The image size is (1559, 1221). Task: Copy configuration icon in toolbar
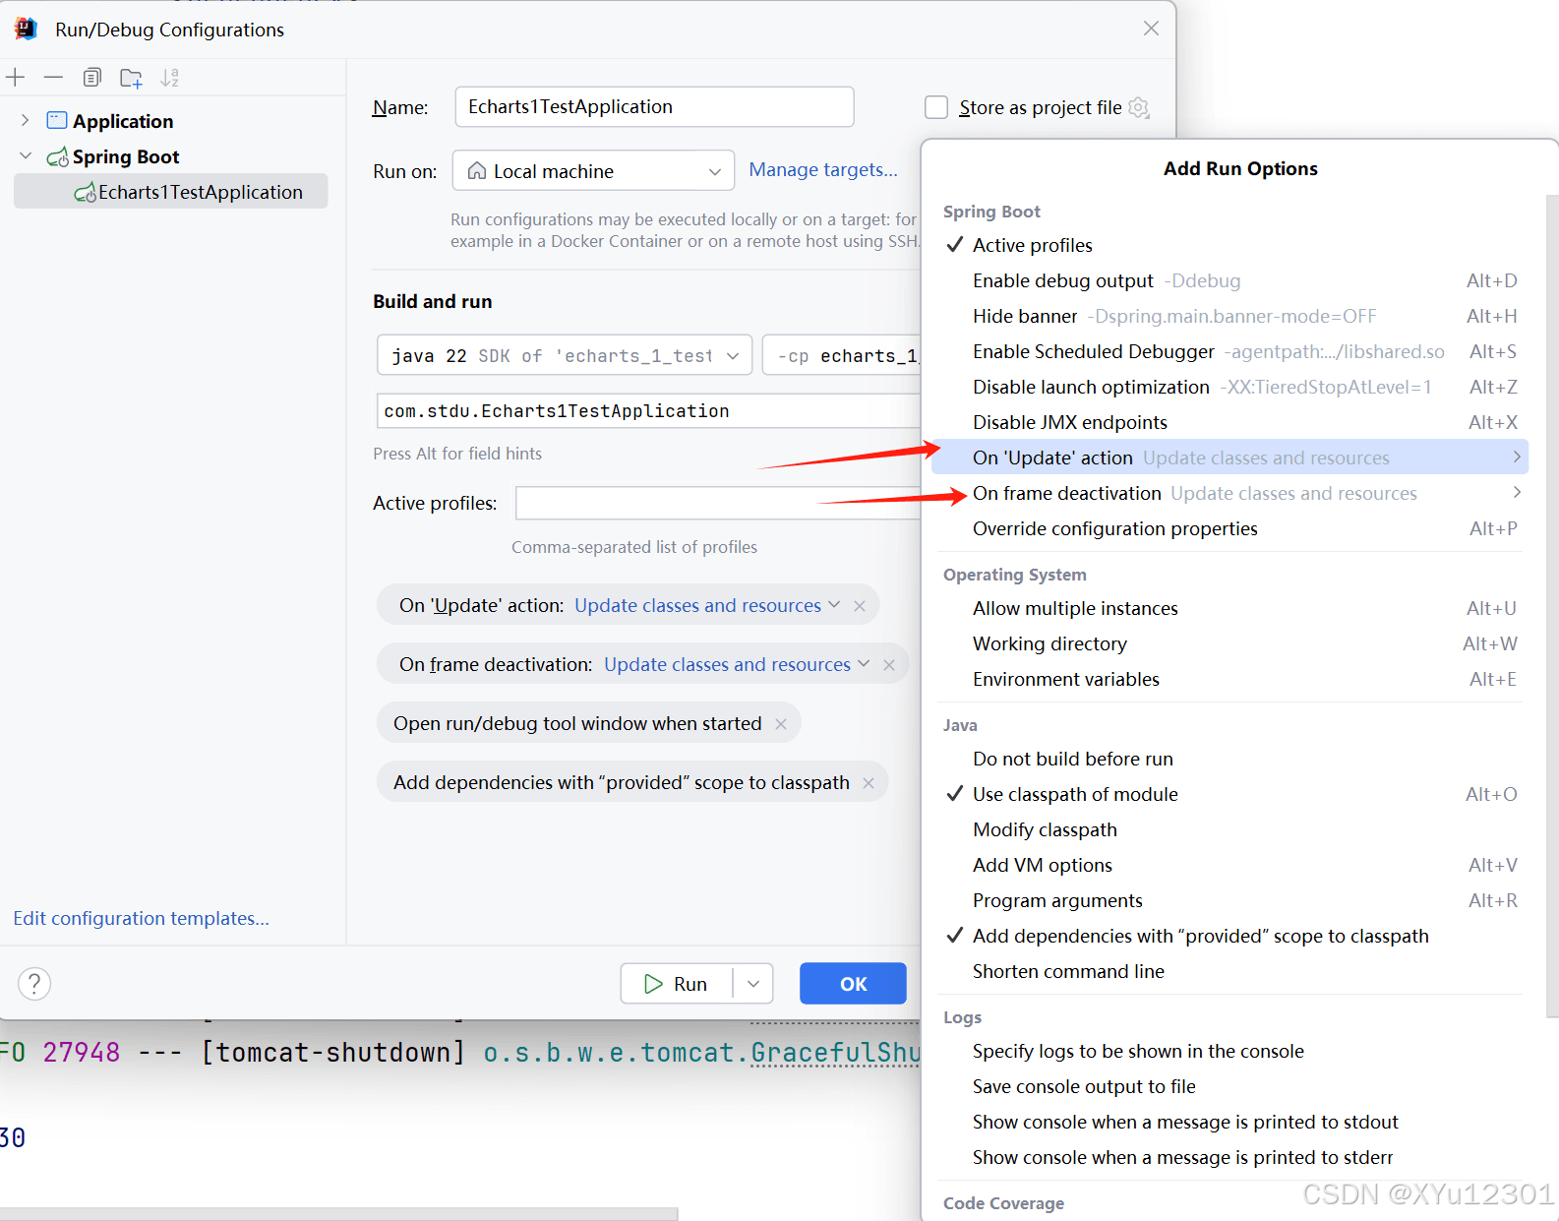tap(92, 78)
